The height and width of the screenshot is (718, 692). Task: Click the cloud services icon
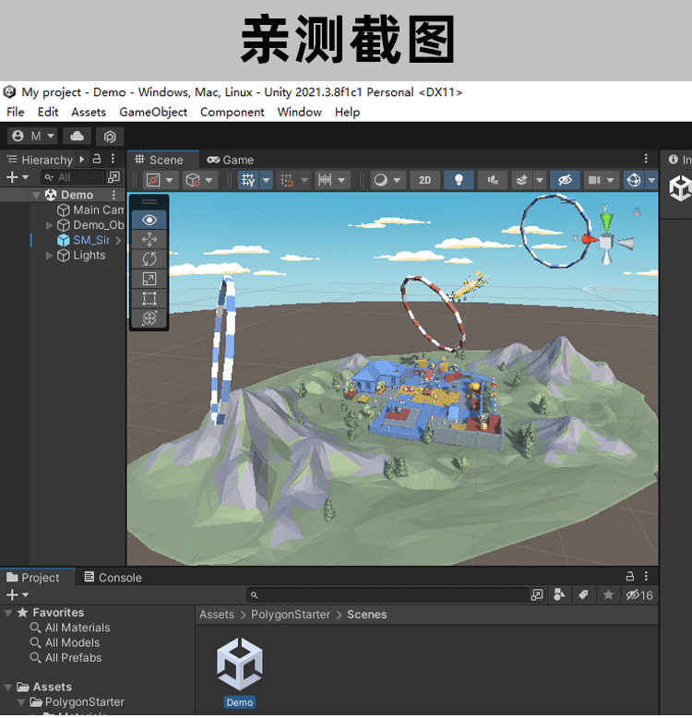point(77,136)
